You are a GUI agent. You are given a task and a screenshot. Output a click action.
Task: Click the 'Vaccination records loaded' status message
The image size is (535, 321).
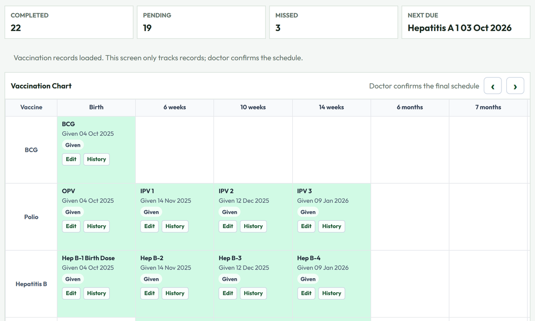pos(159,58)
